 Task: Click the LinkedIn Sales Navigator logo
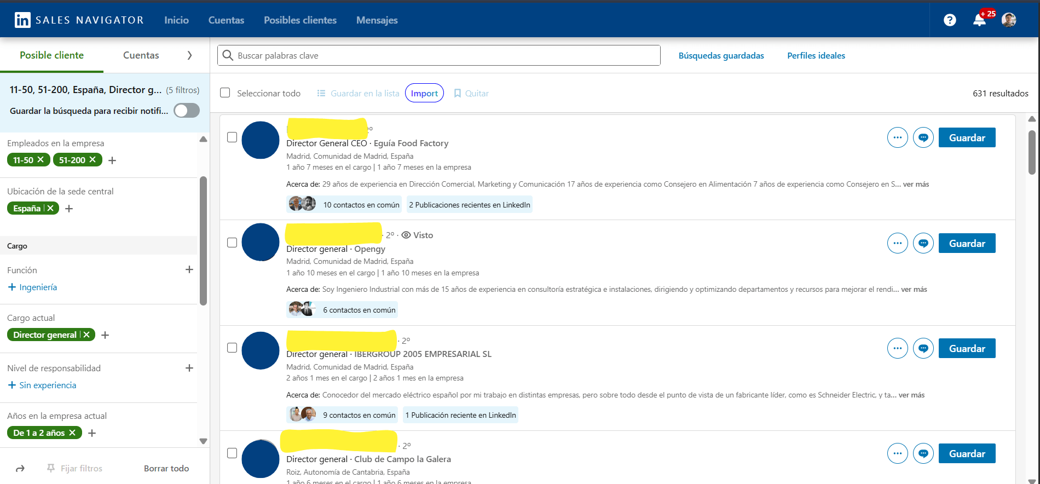point(79,20)
